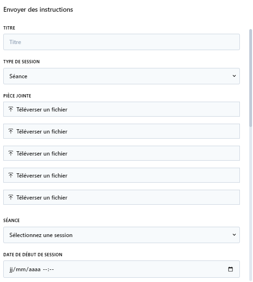Click the upload arrow icon in fifth file row

click(x=11, y=197)
